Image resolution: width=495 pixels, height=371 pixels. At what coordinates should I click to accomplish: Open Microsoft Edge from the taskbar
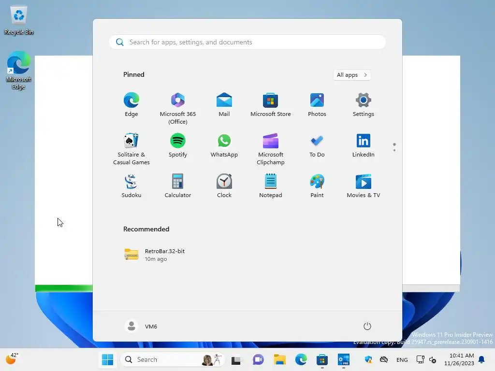coord(301,359)
